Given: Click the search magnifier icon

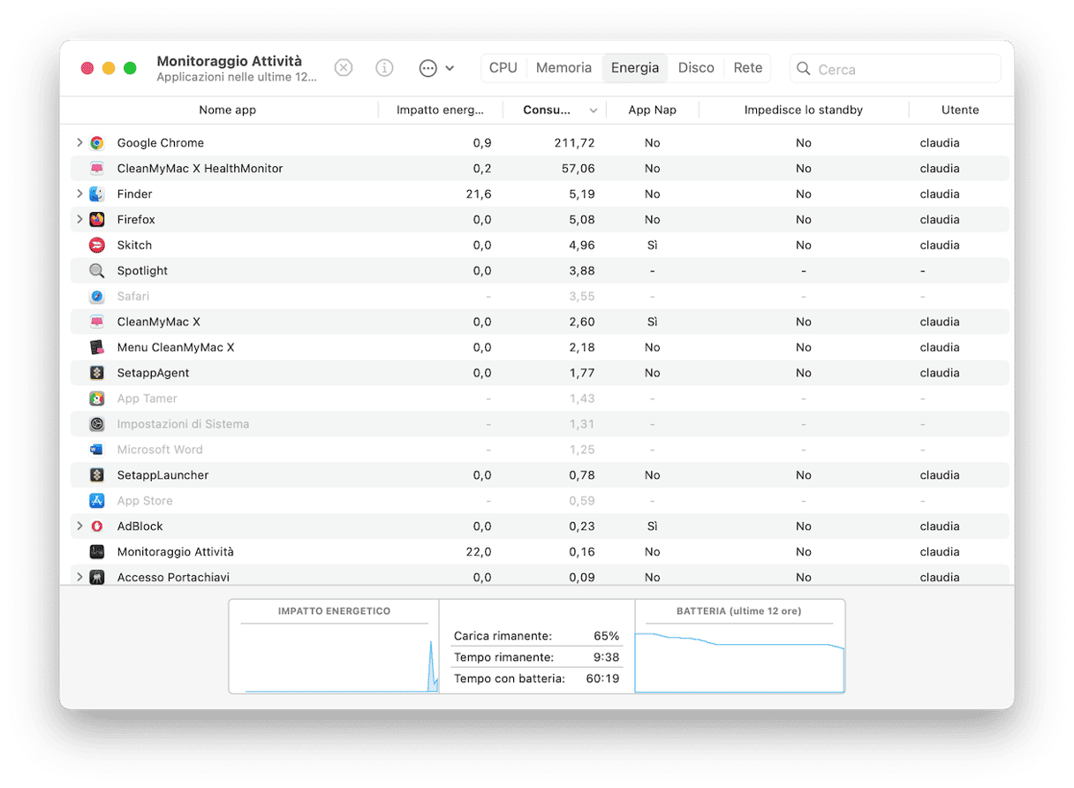Looking at the screenshot, I should 804,69.
